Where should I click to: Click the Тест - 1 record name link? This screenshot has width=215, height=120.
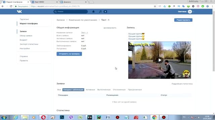click(84, 33)
